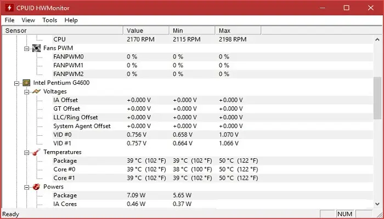384x219 pixels.
Task: Click the Intel Pentium G4600 chip icon
Action: (26, 83)
